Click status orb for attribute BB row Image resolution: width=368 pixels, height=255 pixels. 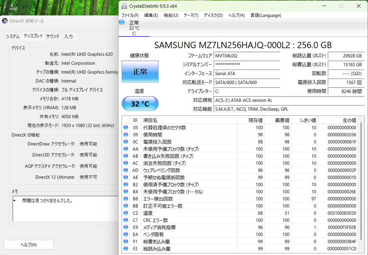126,206
